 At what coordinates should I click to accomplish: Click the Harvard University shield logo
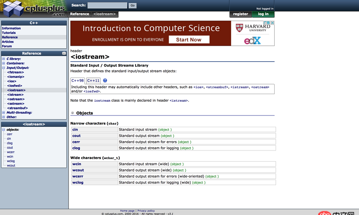coord(239,28)
